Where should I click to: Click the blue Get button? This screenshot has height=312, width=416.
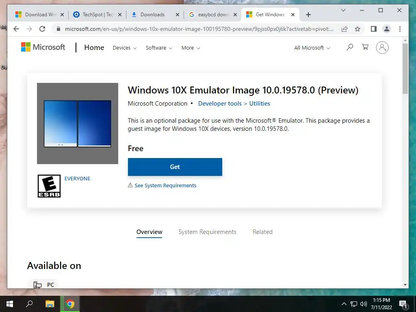click(x=175, y=167)
